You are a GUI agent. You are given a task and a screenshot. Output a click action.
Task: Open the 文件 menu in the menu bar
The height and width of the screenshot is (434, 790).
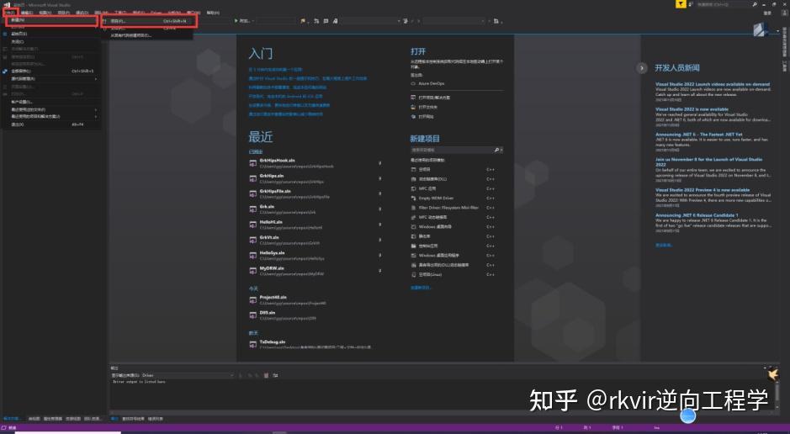[x=9, y=12]
